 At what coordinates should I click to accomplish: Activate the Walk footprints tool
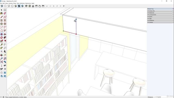pyautogui.click(x=2, y=69)
